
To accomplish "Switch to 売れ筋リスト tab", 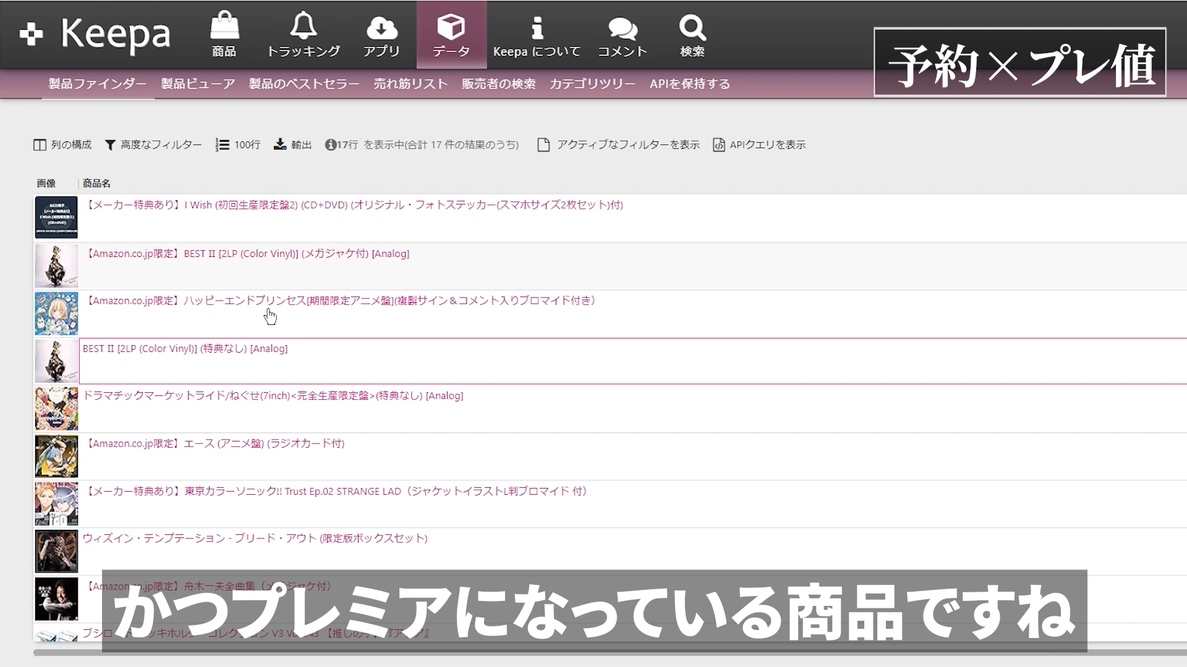I will pyautogui.click(x=411, y=84).
